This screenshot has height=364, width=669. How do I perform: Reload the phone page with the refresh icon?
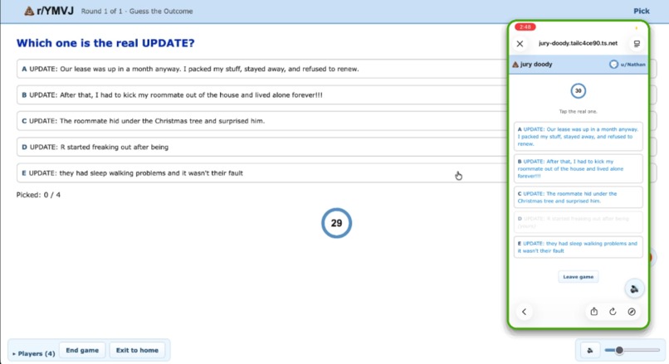[x=613, y=312]
